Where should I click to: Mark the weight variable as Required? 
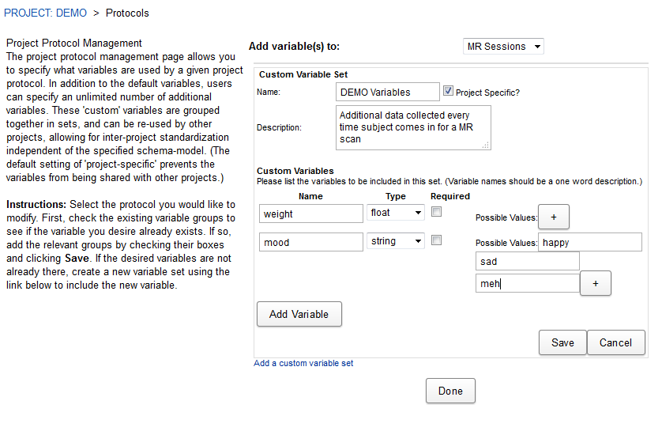point(436,212)
